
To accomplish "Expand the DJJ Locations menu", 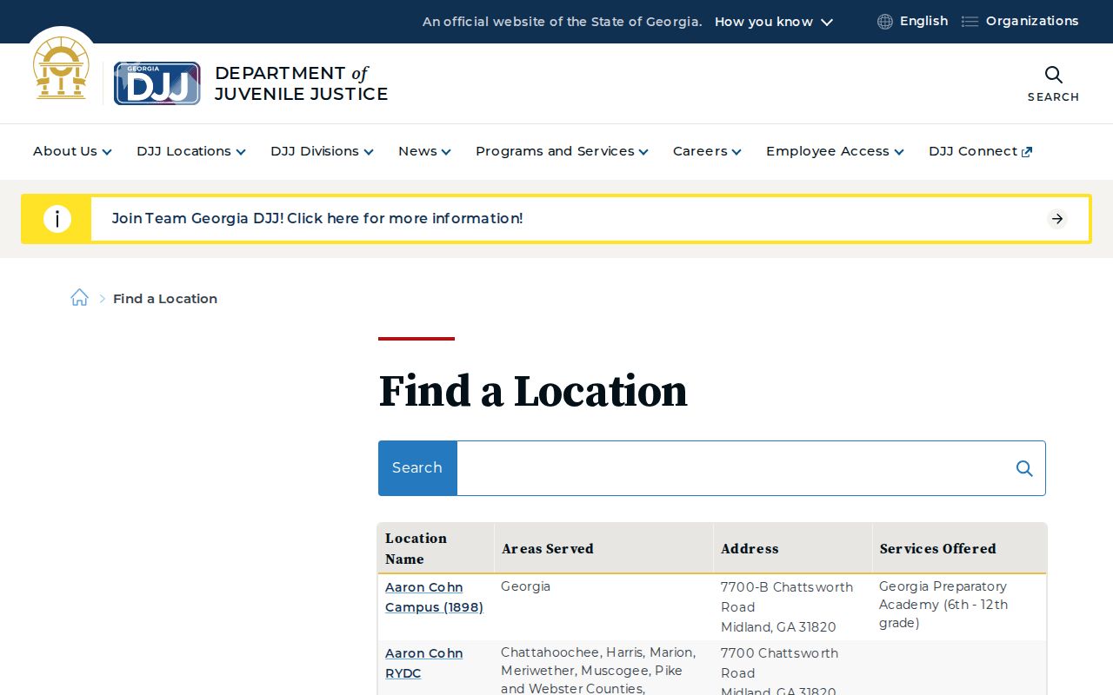I will (191, 151).
